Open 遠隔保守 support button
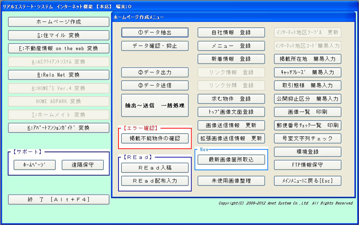359x225 pixels. 83,165
